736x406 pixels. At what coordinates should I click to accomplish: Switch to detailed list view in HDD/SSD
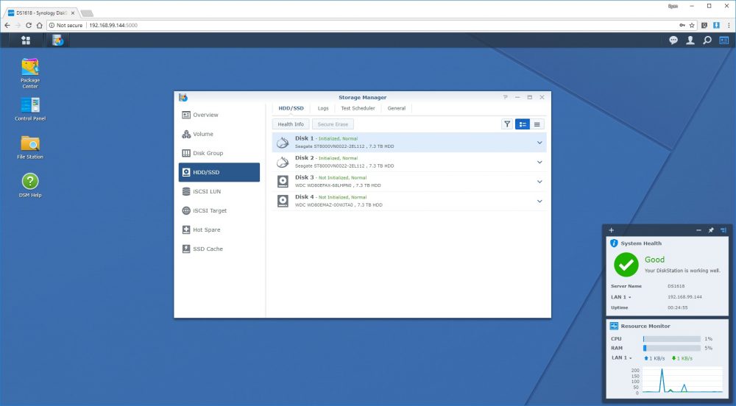[523, 124]
